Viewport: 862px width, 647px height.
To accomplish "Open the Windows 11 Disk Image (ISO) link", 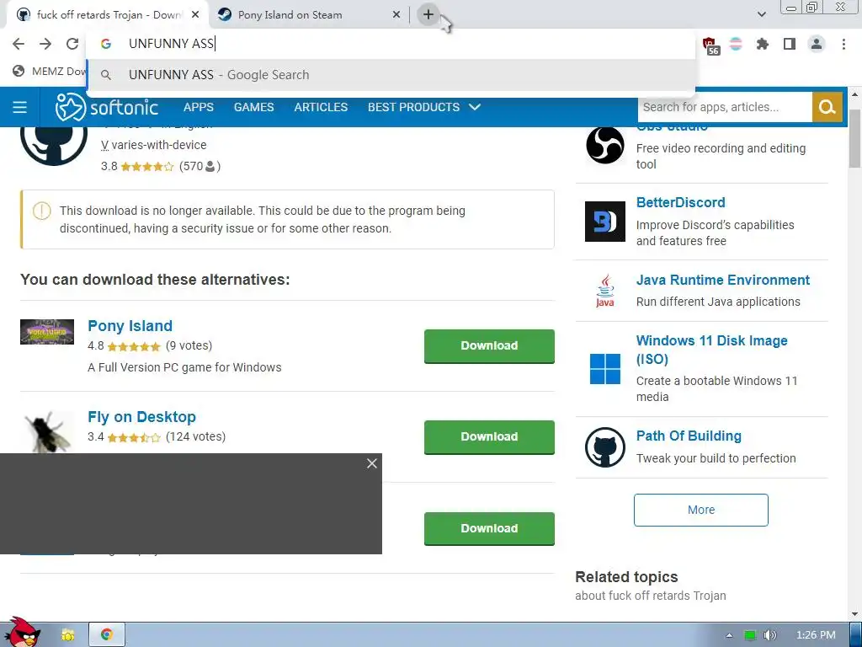I will (x=712, y=350).
